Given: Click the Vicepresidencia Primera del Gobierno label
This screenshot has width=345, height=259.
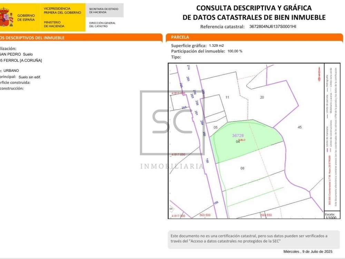Looking at the screenshot, I should pos(62,10).
